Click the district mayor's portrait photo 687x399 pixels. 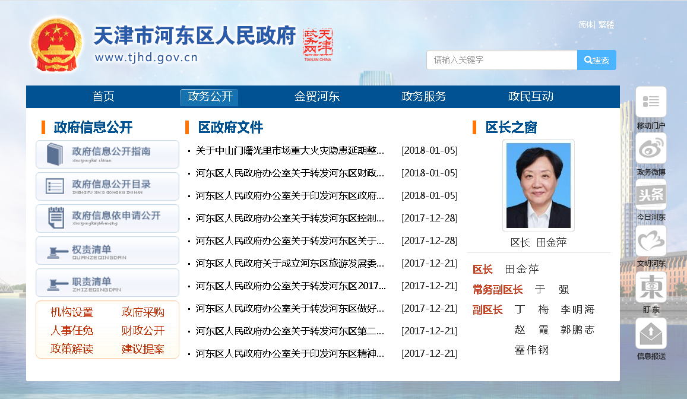538,185
